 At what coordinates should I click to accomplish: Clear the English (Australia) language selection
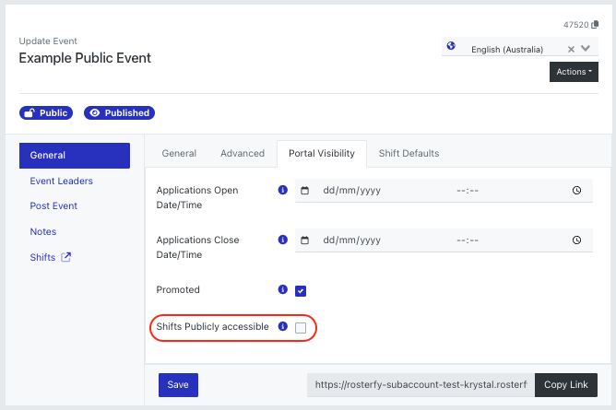[x=571, y=49]
